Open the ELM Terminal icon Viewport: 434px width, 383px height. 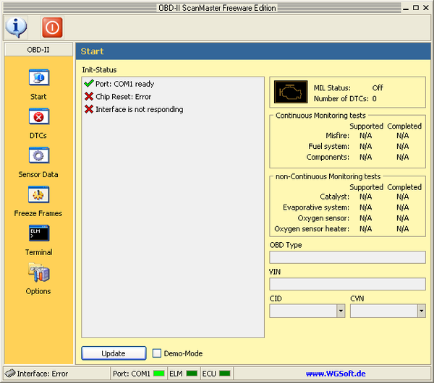[38, 233]
